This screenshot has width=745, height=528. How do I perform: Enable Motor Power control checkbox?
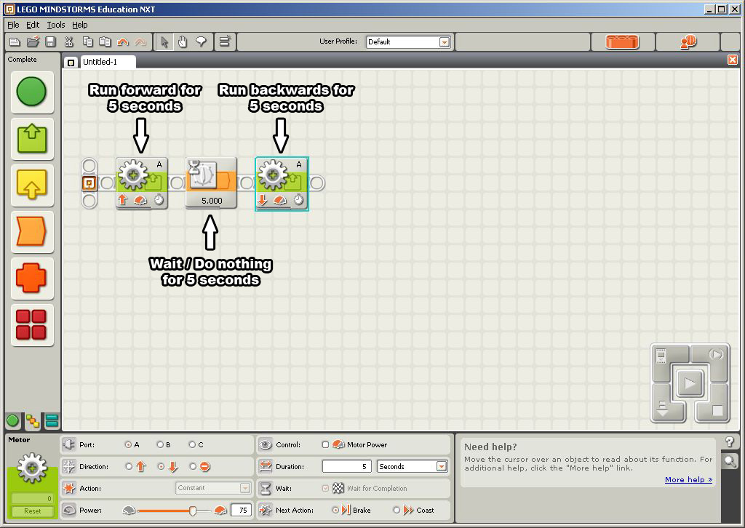325,445
